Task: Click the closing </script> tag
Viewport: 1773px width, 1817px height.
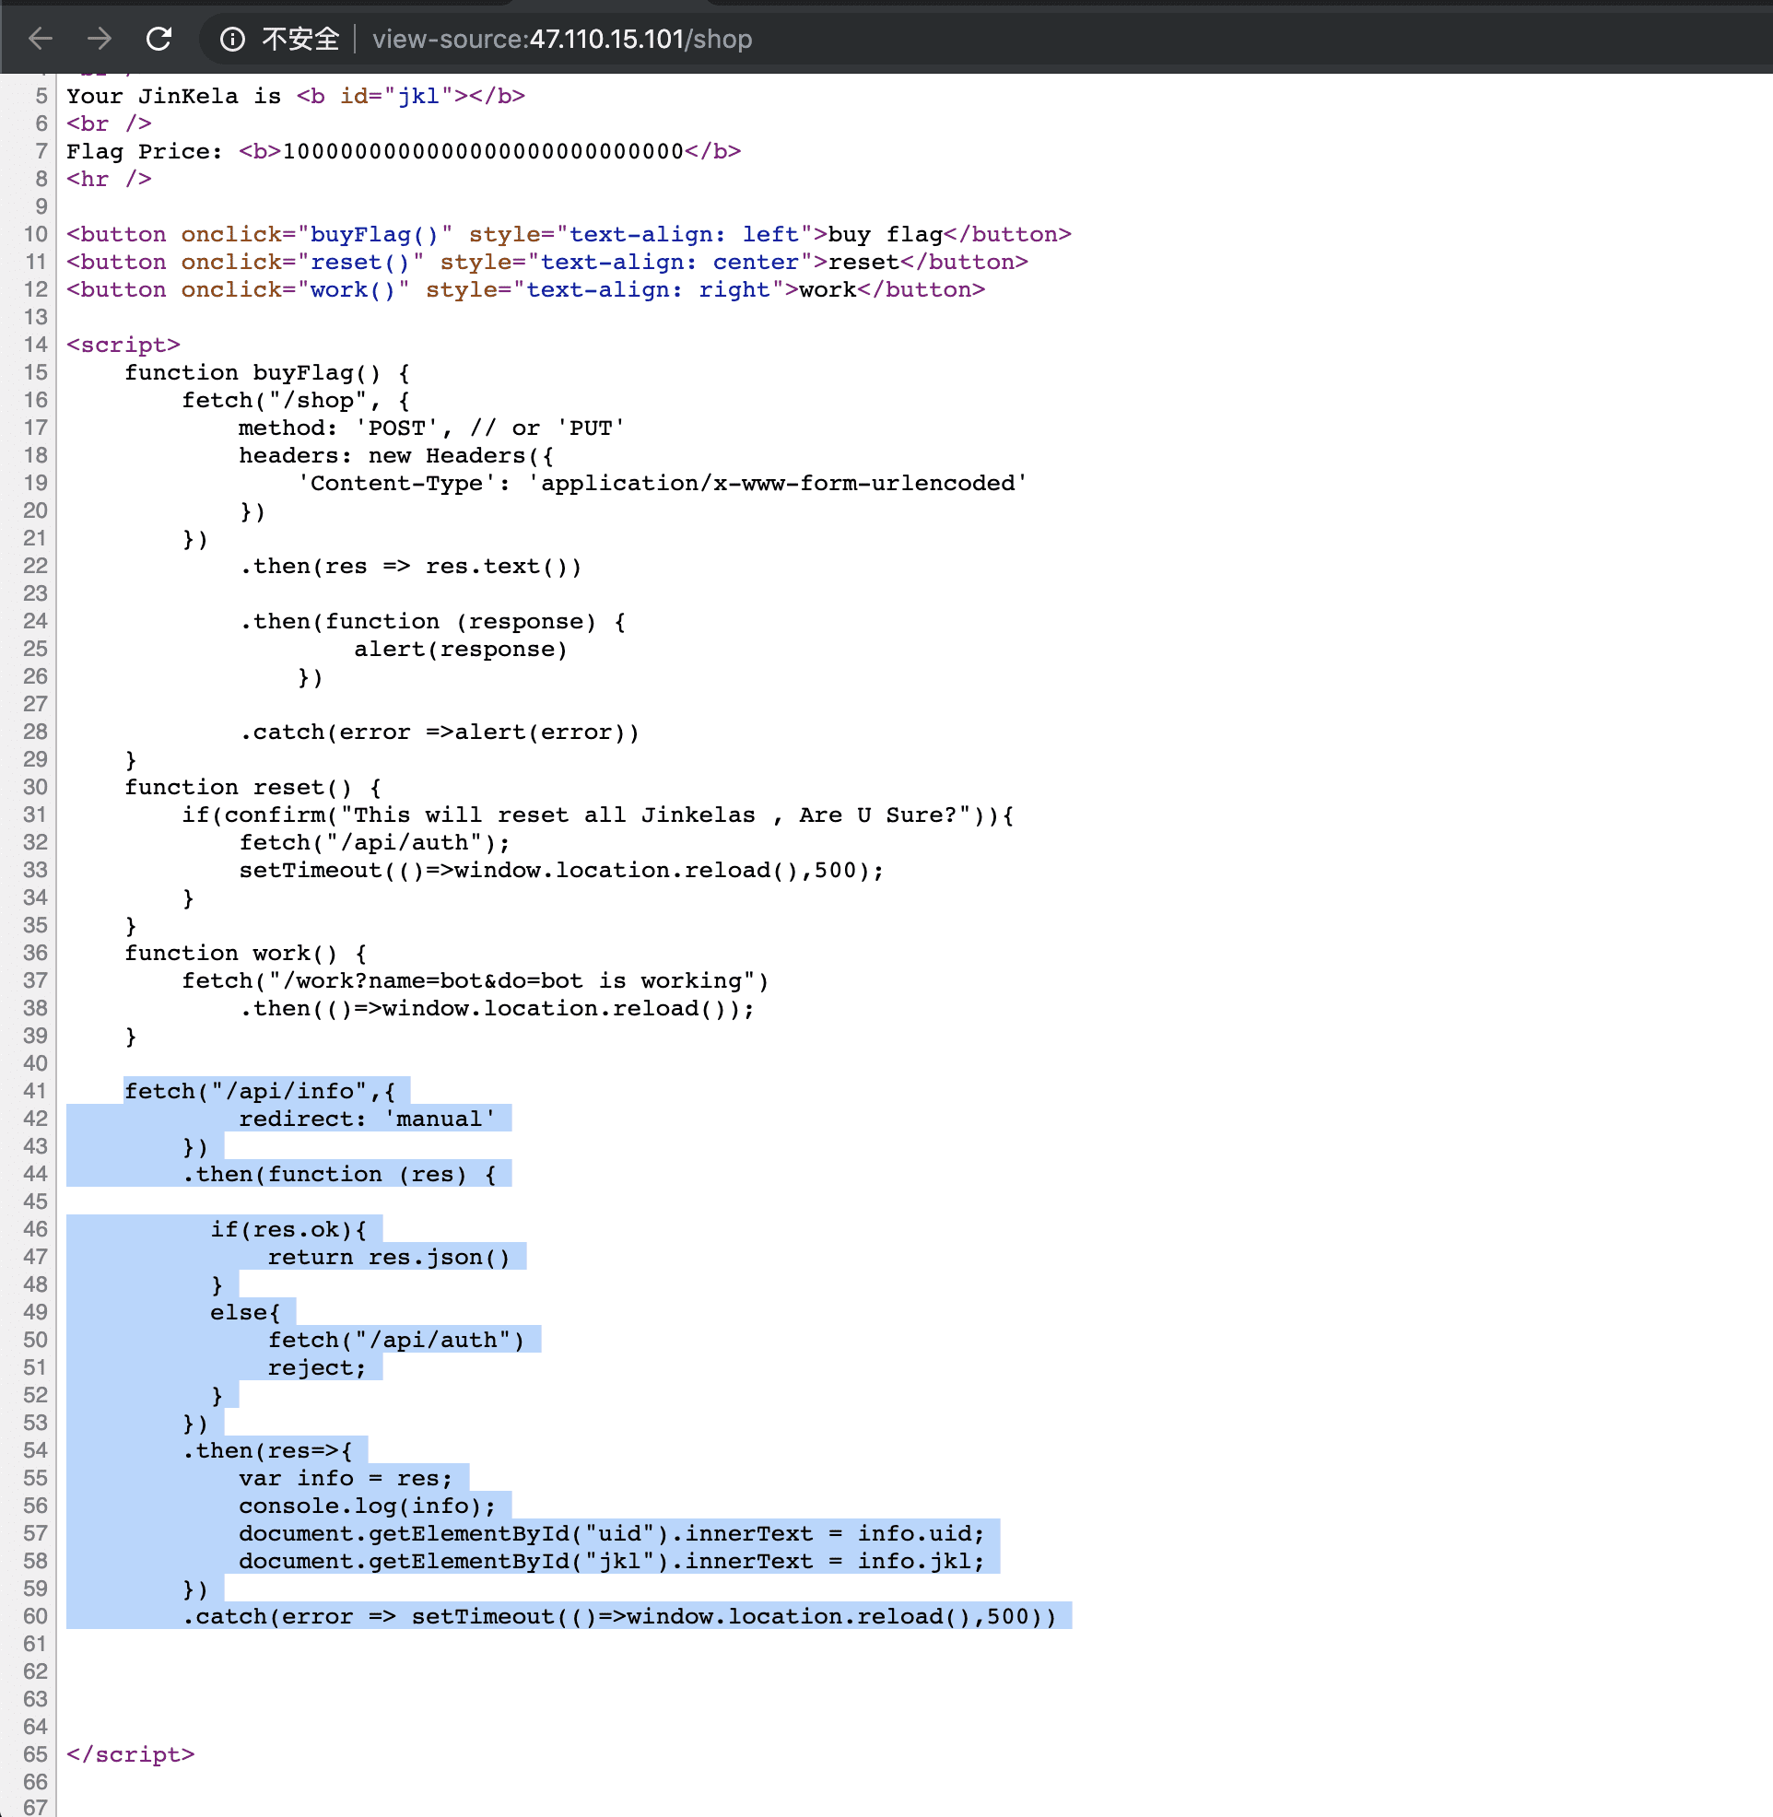Action: pos(130,1754)
